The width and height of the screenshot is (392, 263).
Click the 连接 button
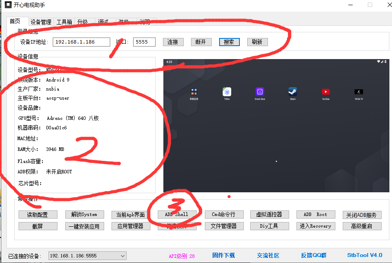click(x=173, y=42)
